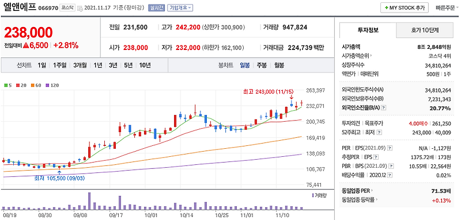The width and height of the screenshot is (461, 220).
Task: Open help icon next to 52주최고 최저
Action: (380, 133)
